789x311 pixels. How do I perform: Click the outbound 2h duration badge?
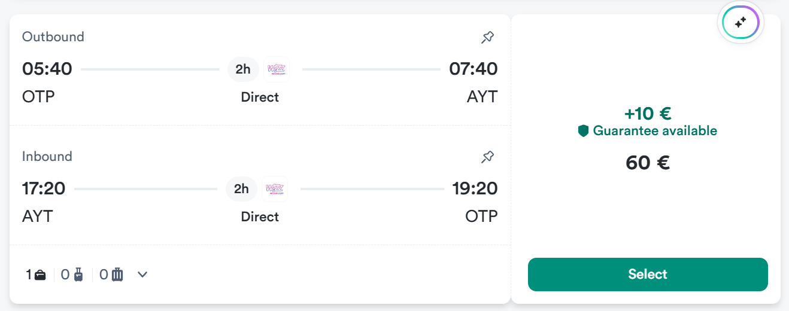click(x=243, y=69)
